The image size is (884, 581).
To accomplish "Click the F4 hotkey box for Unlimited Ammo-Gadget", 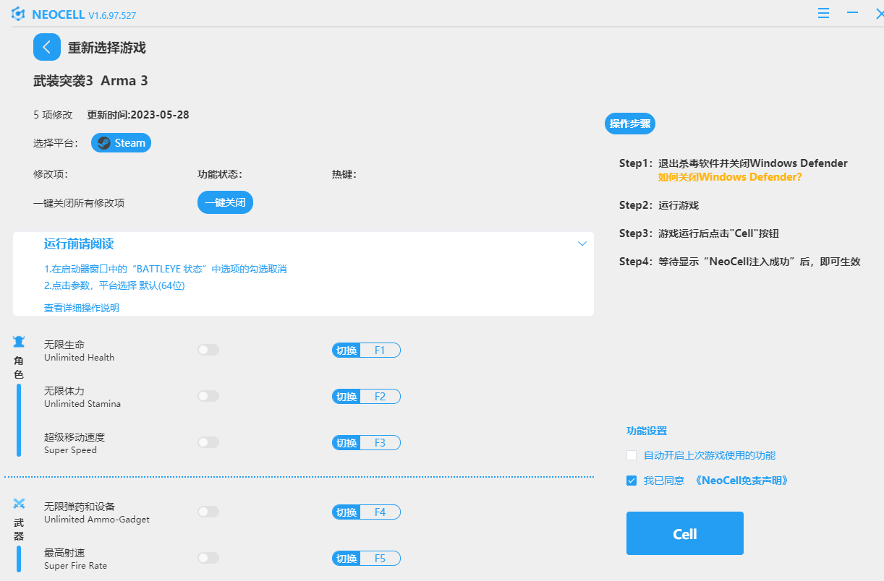I will 380,512.
